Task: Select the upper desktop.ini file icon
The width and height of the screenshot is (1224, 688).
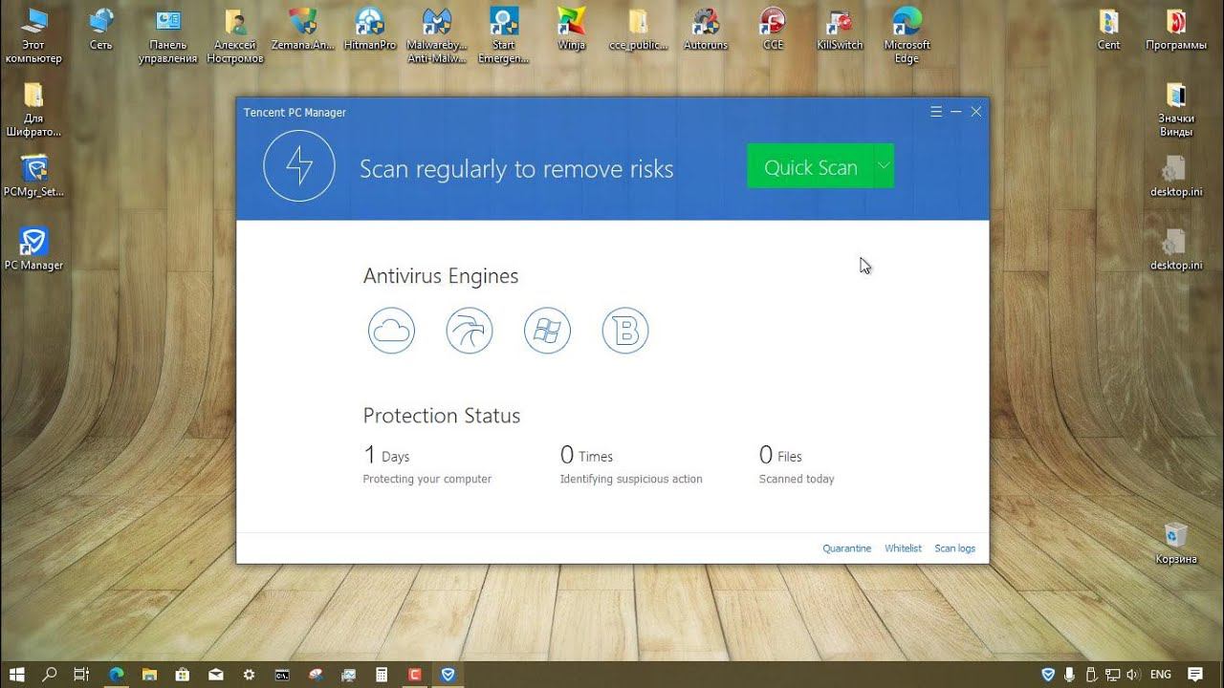Action: pyautogui.click(x=1176, y=175)
